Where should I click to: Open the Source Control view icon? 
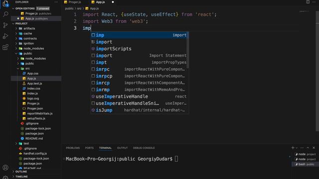pos(5,25)
